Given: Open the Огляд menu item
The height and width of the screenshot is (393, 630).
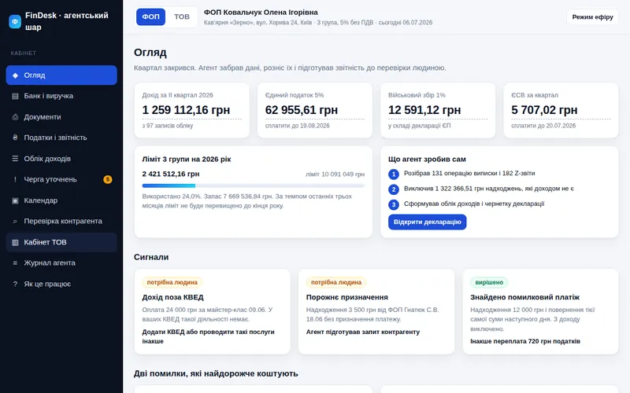Looking at the screenshot, I should pyautogui.click(x=61, y=75).
